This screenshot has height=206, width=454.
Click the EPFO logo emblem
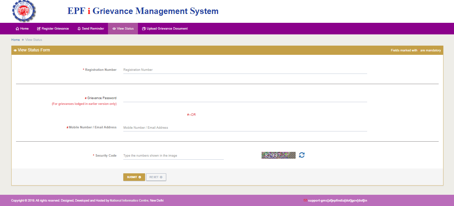pos(23,11)
